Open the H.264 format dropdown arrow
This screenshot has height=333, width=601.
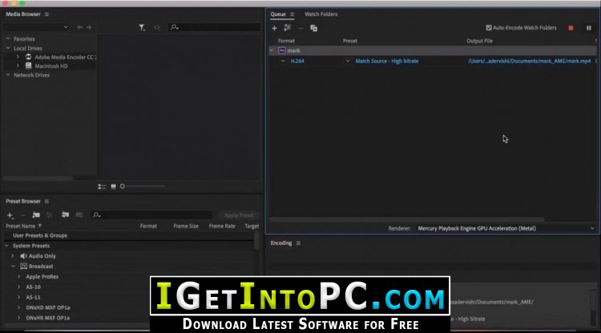click(283, 61)
